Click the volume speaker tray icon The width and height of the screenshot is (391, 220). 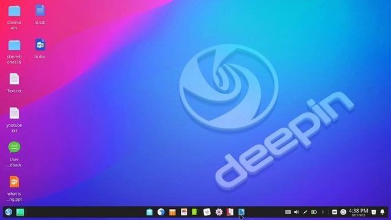coord(296,212)
